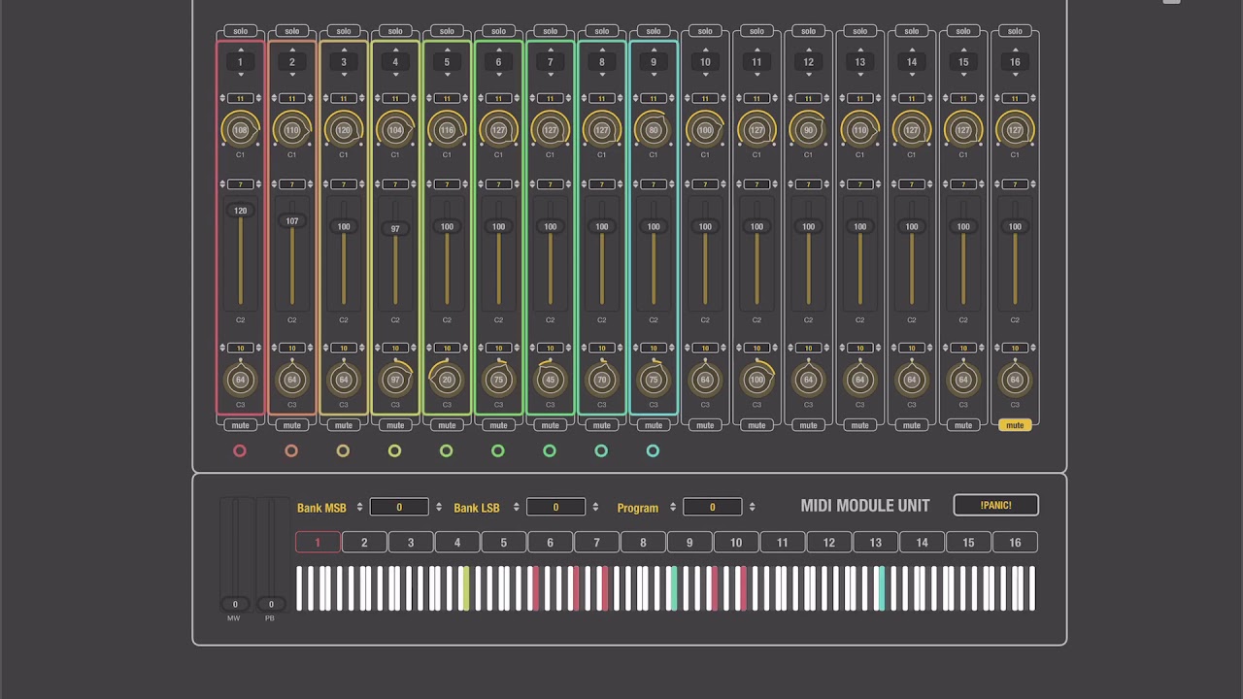Screen dimensions: 1243x699
Task: Select keyboard channel tab 16
Action: (x=1015, y=543)
